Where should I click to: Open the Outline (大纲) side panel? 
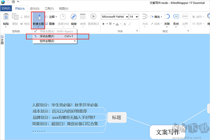(x=2, y=40)
